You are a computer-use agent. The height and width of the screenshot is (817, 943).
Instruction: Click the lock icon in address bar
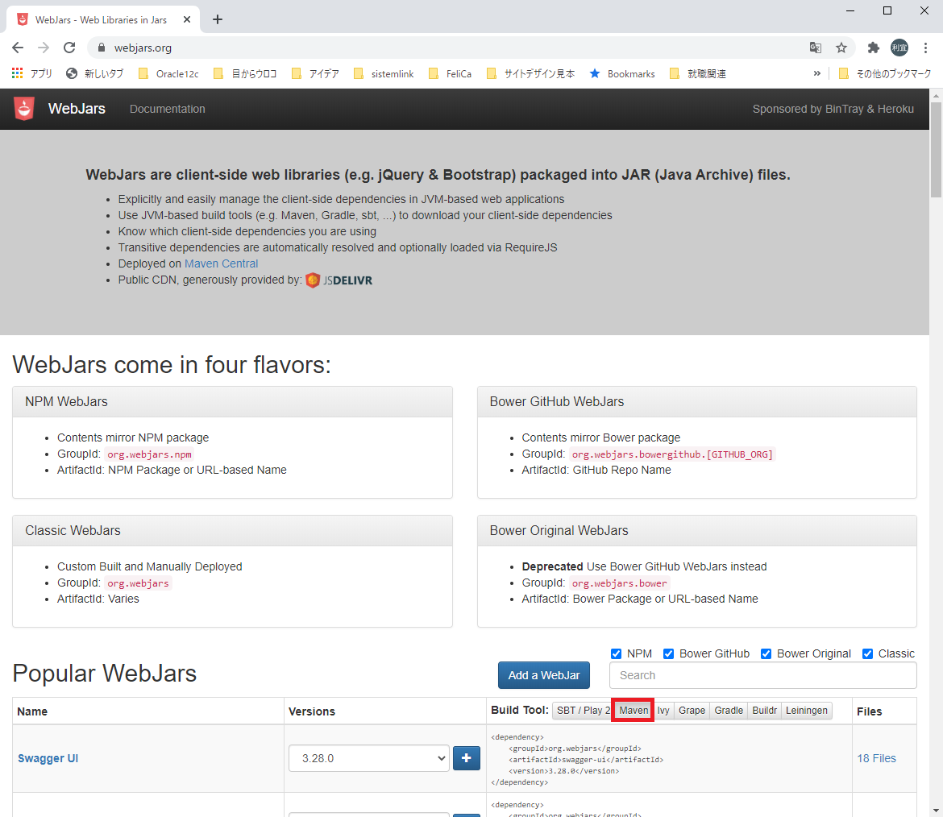point(101,48)
